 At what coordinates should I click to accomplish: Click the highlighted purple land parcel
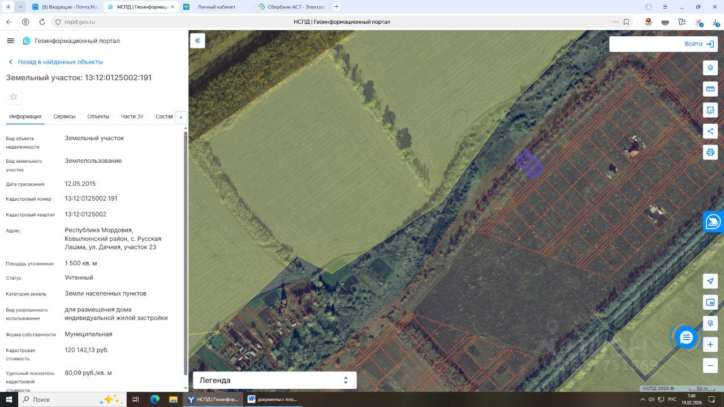530,164
